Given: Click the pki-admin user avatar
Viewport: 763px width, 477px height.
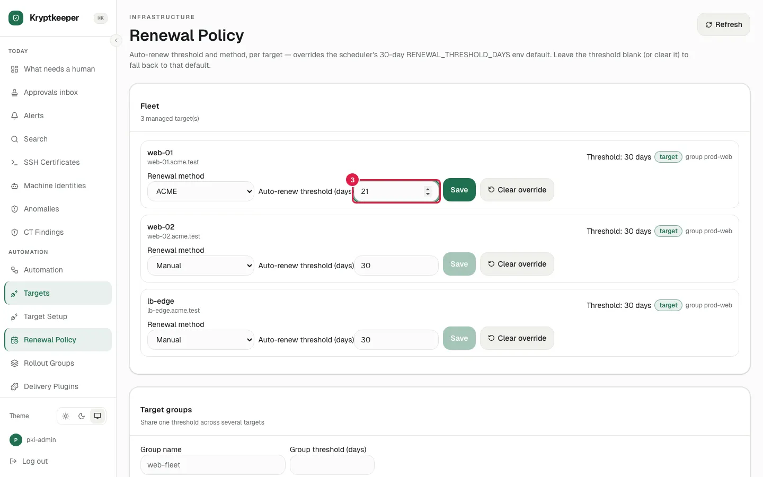Looking at the screenshot, I should 16,440.
